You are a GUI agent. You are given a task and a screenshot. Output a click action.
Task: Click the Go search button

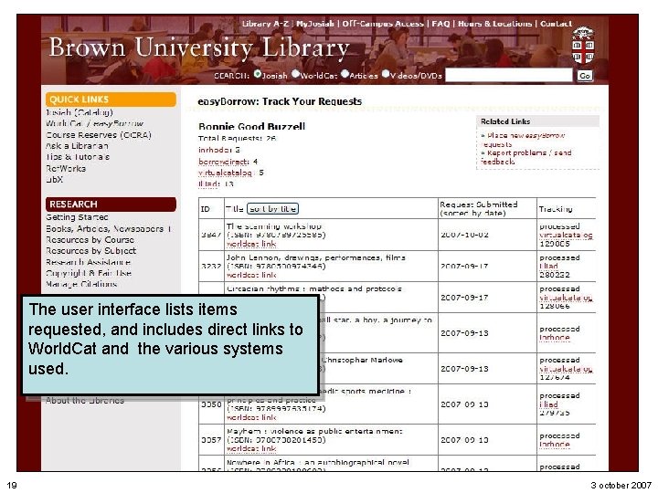click(585, 76)
